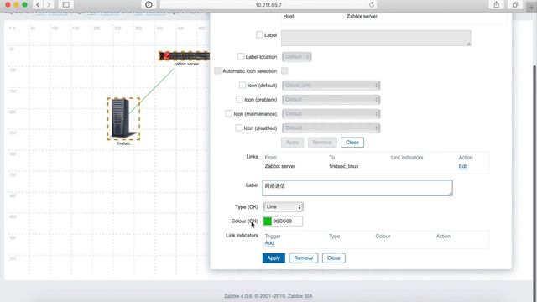Click the Trigger column header
The width and height of the screenshot is (537, 302).
pyautogui.click(x=273, y=237)
